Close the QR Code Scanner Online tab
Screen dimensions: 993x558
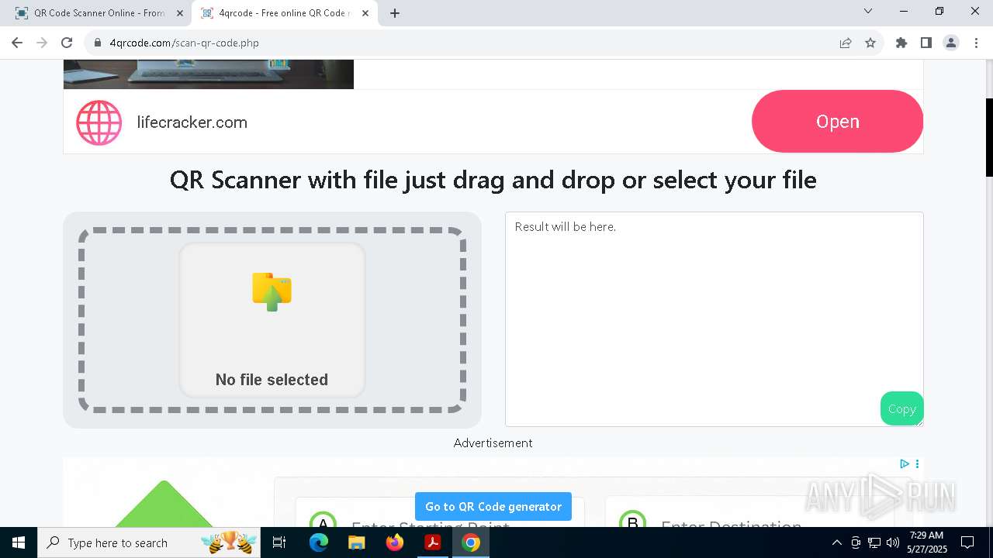click(x=180, y=13)
